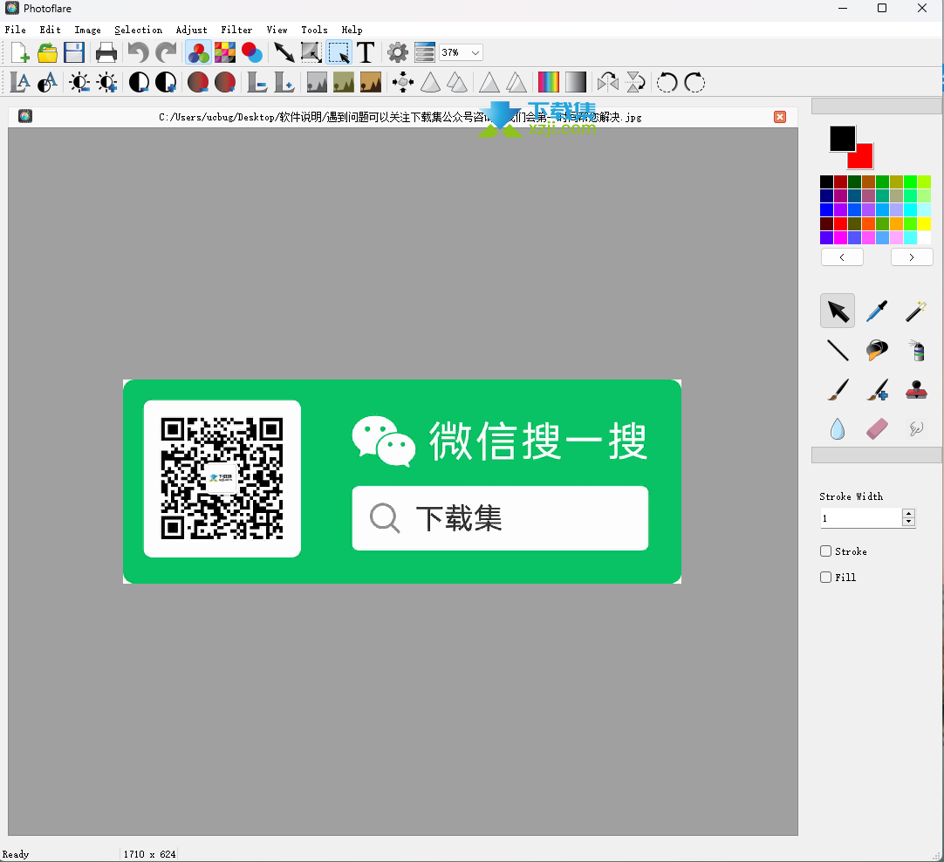Flip the image horizontally
944x862 pixels.
click(608, 83)
